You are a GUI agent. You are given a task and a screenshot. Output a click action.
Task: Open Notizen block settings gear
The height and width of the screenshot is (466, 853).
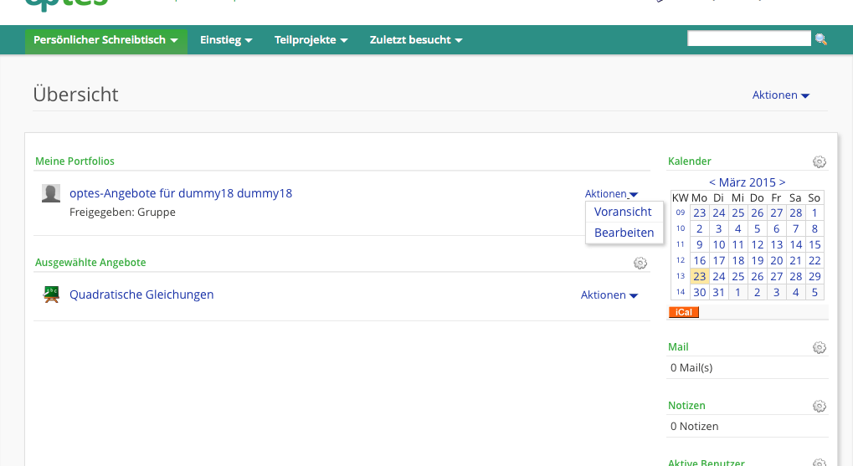(820, 406)
